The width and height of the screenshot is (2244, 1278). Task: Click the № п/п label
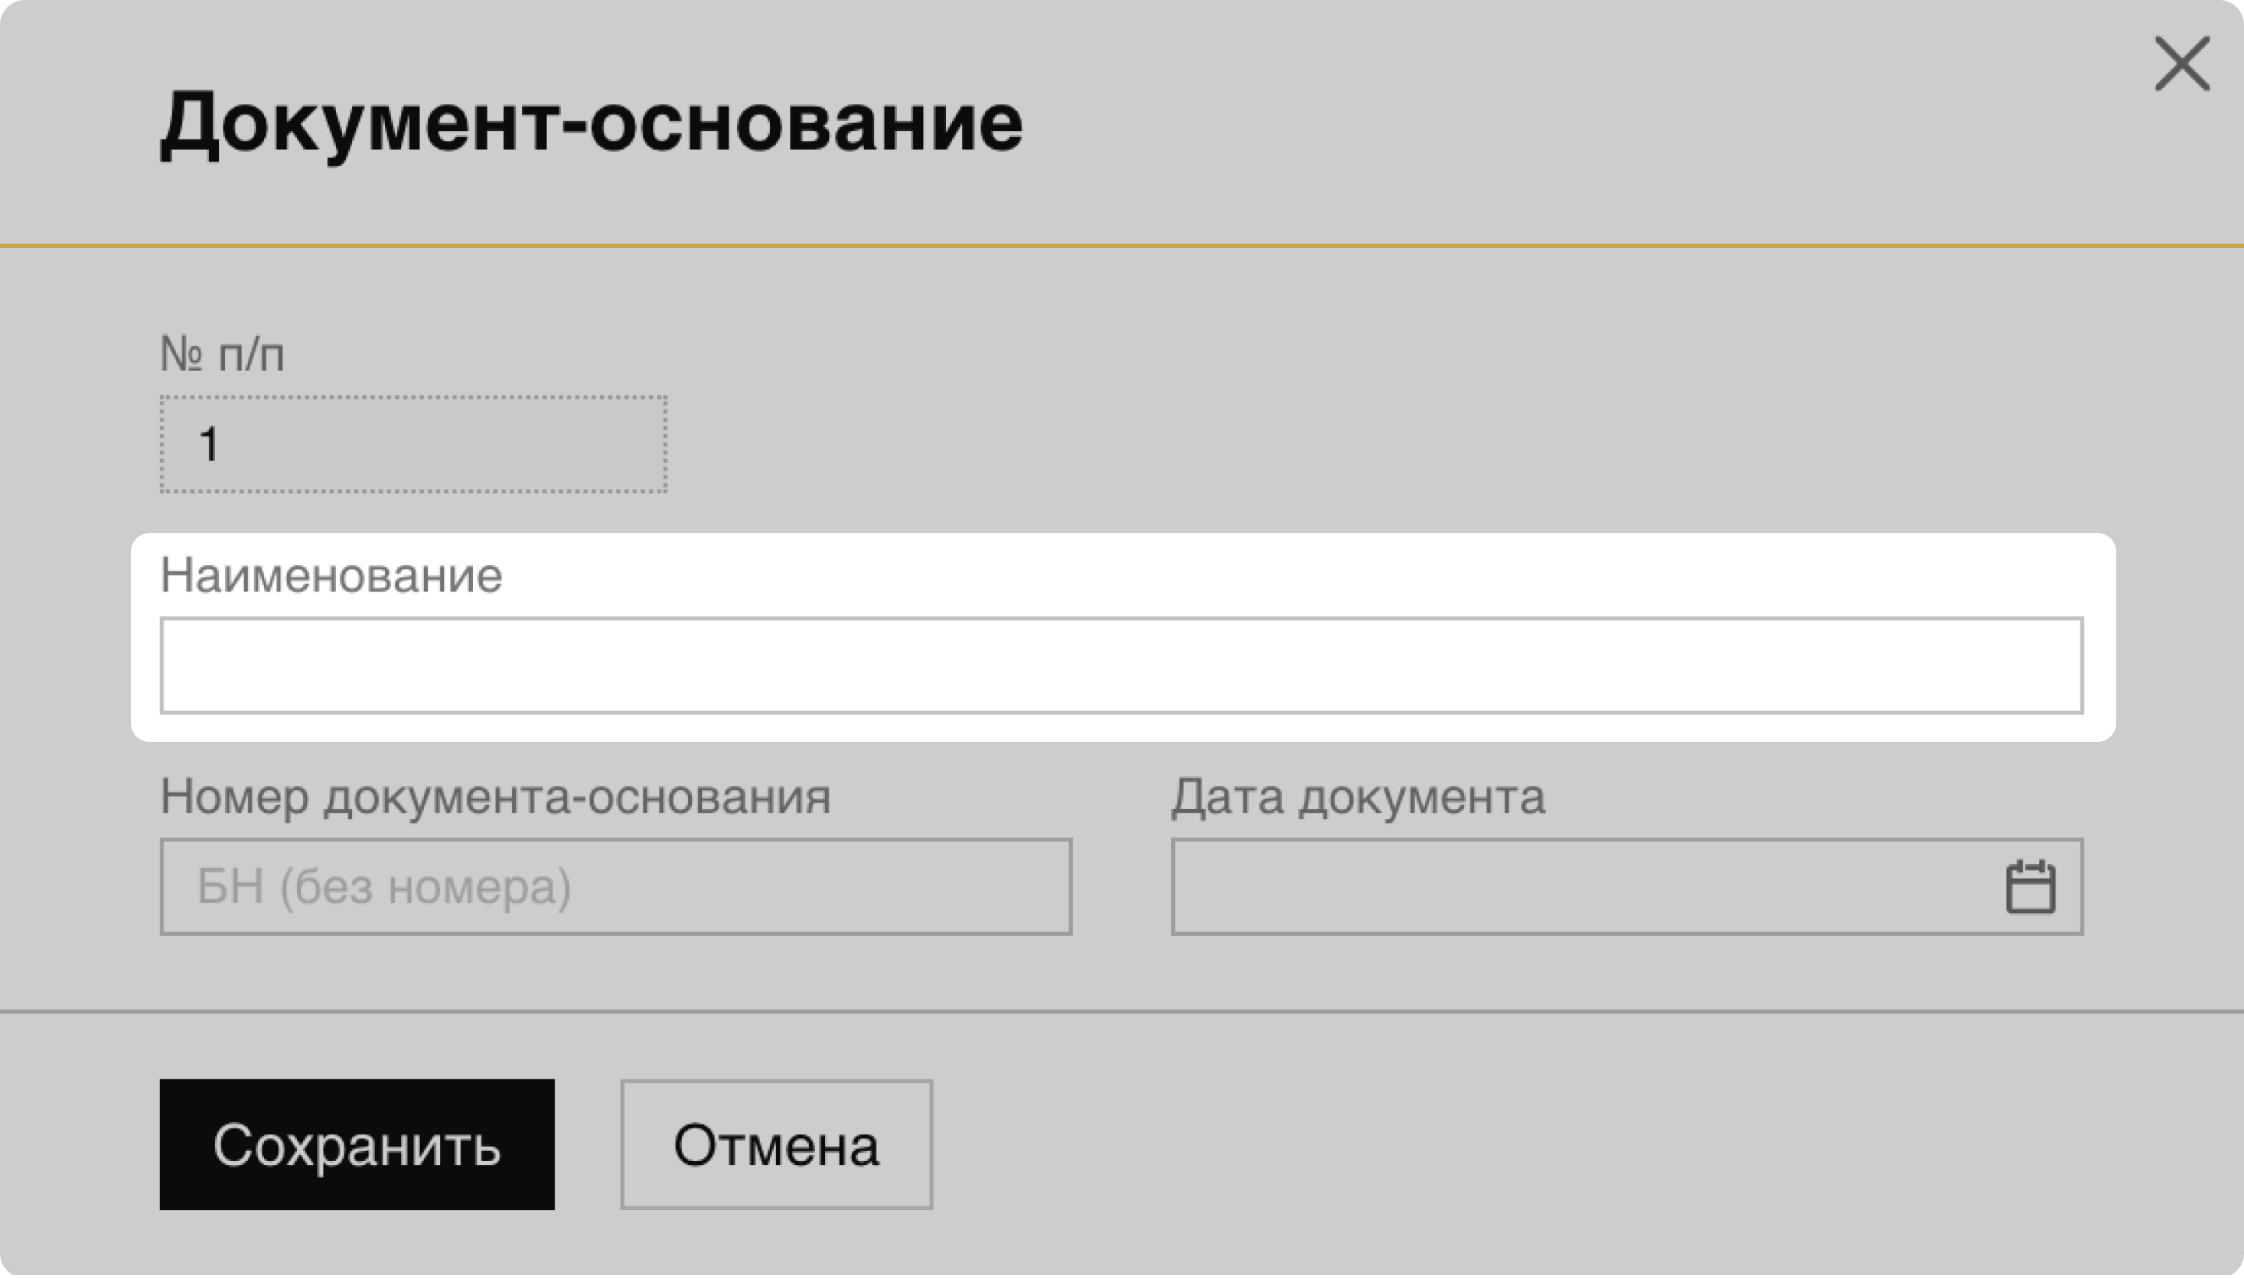[x=222, y=355]
